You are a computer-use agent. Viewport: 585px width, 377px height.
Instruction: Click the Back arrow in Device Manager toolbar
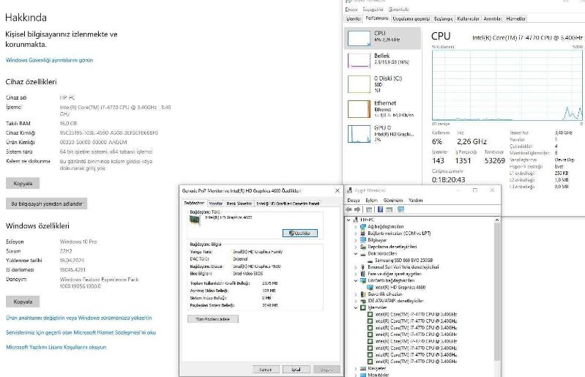349,209
